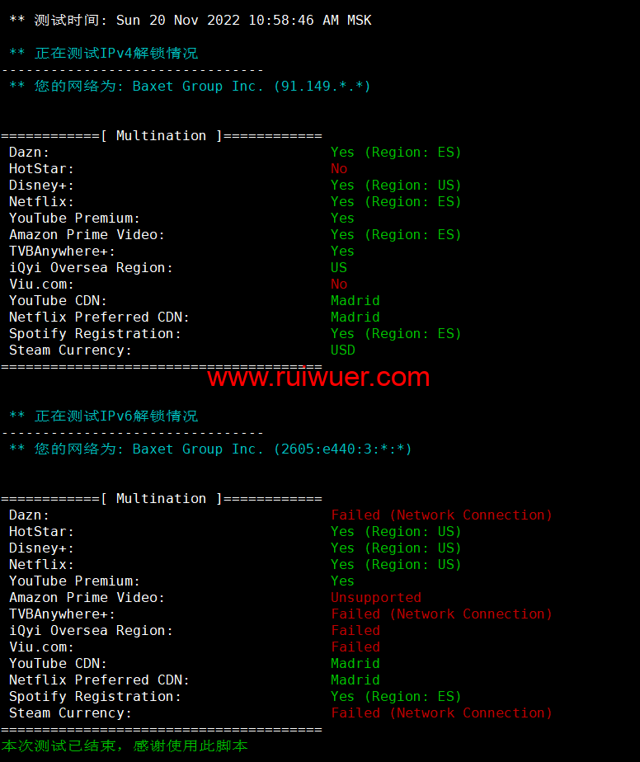Click IPv6 TVBAnywhere+ Failed result
Image resolution: width=640 pixels, height=762 pixels.
point(442,614)
